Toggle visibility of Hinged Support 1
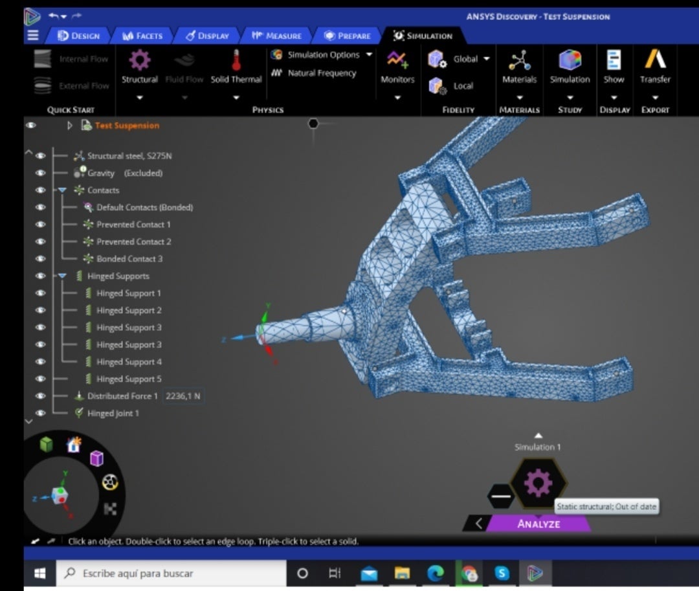 tap(41, 293)
